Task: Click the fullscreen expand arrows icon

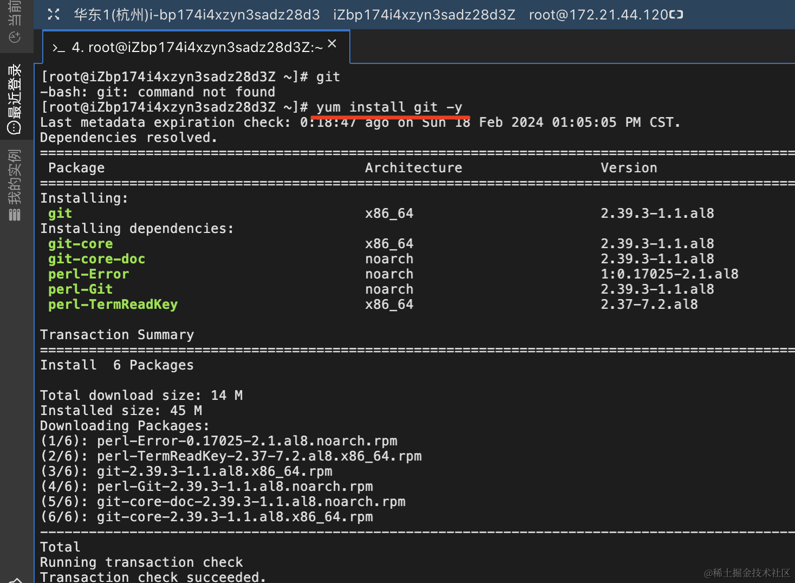Action: 53,15
